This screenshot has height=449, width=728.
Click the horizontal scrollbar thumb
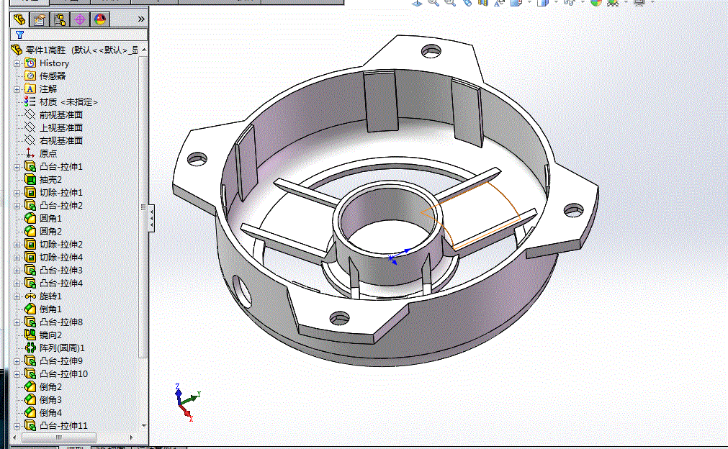[59, 437]
